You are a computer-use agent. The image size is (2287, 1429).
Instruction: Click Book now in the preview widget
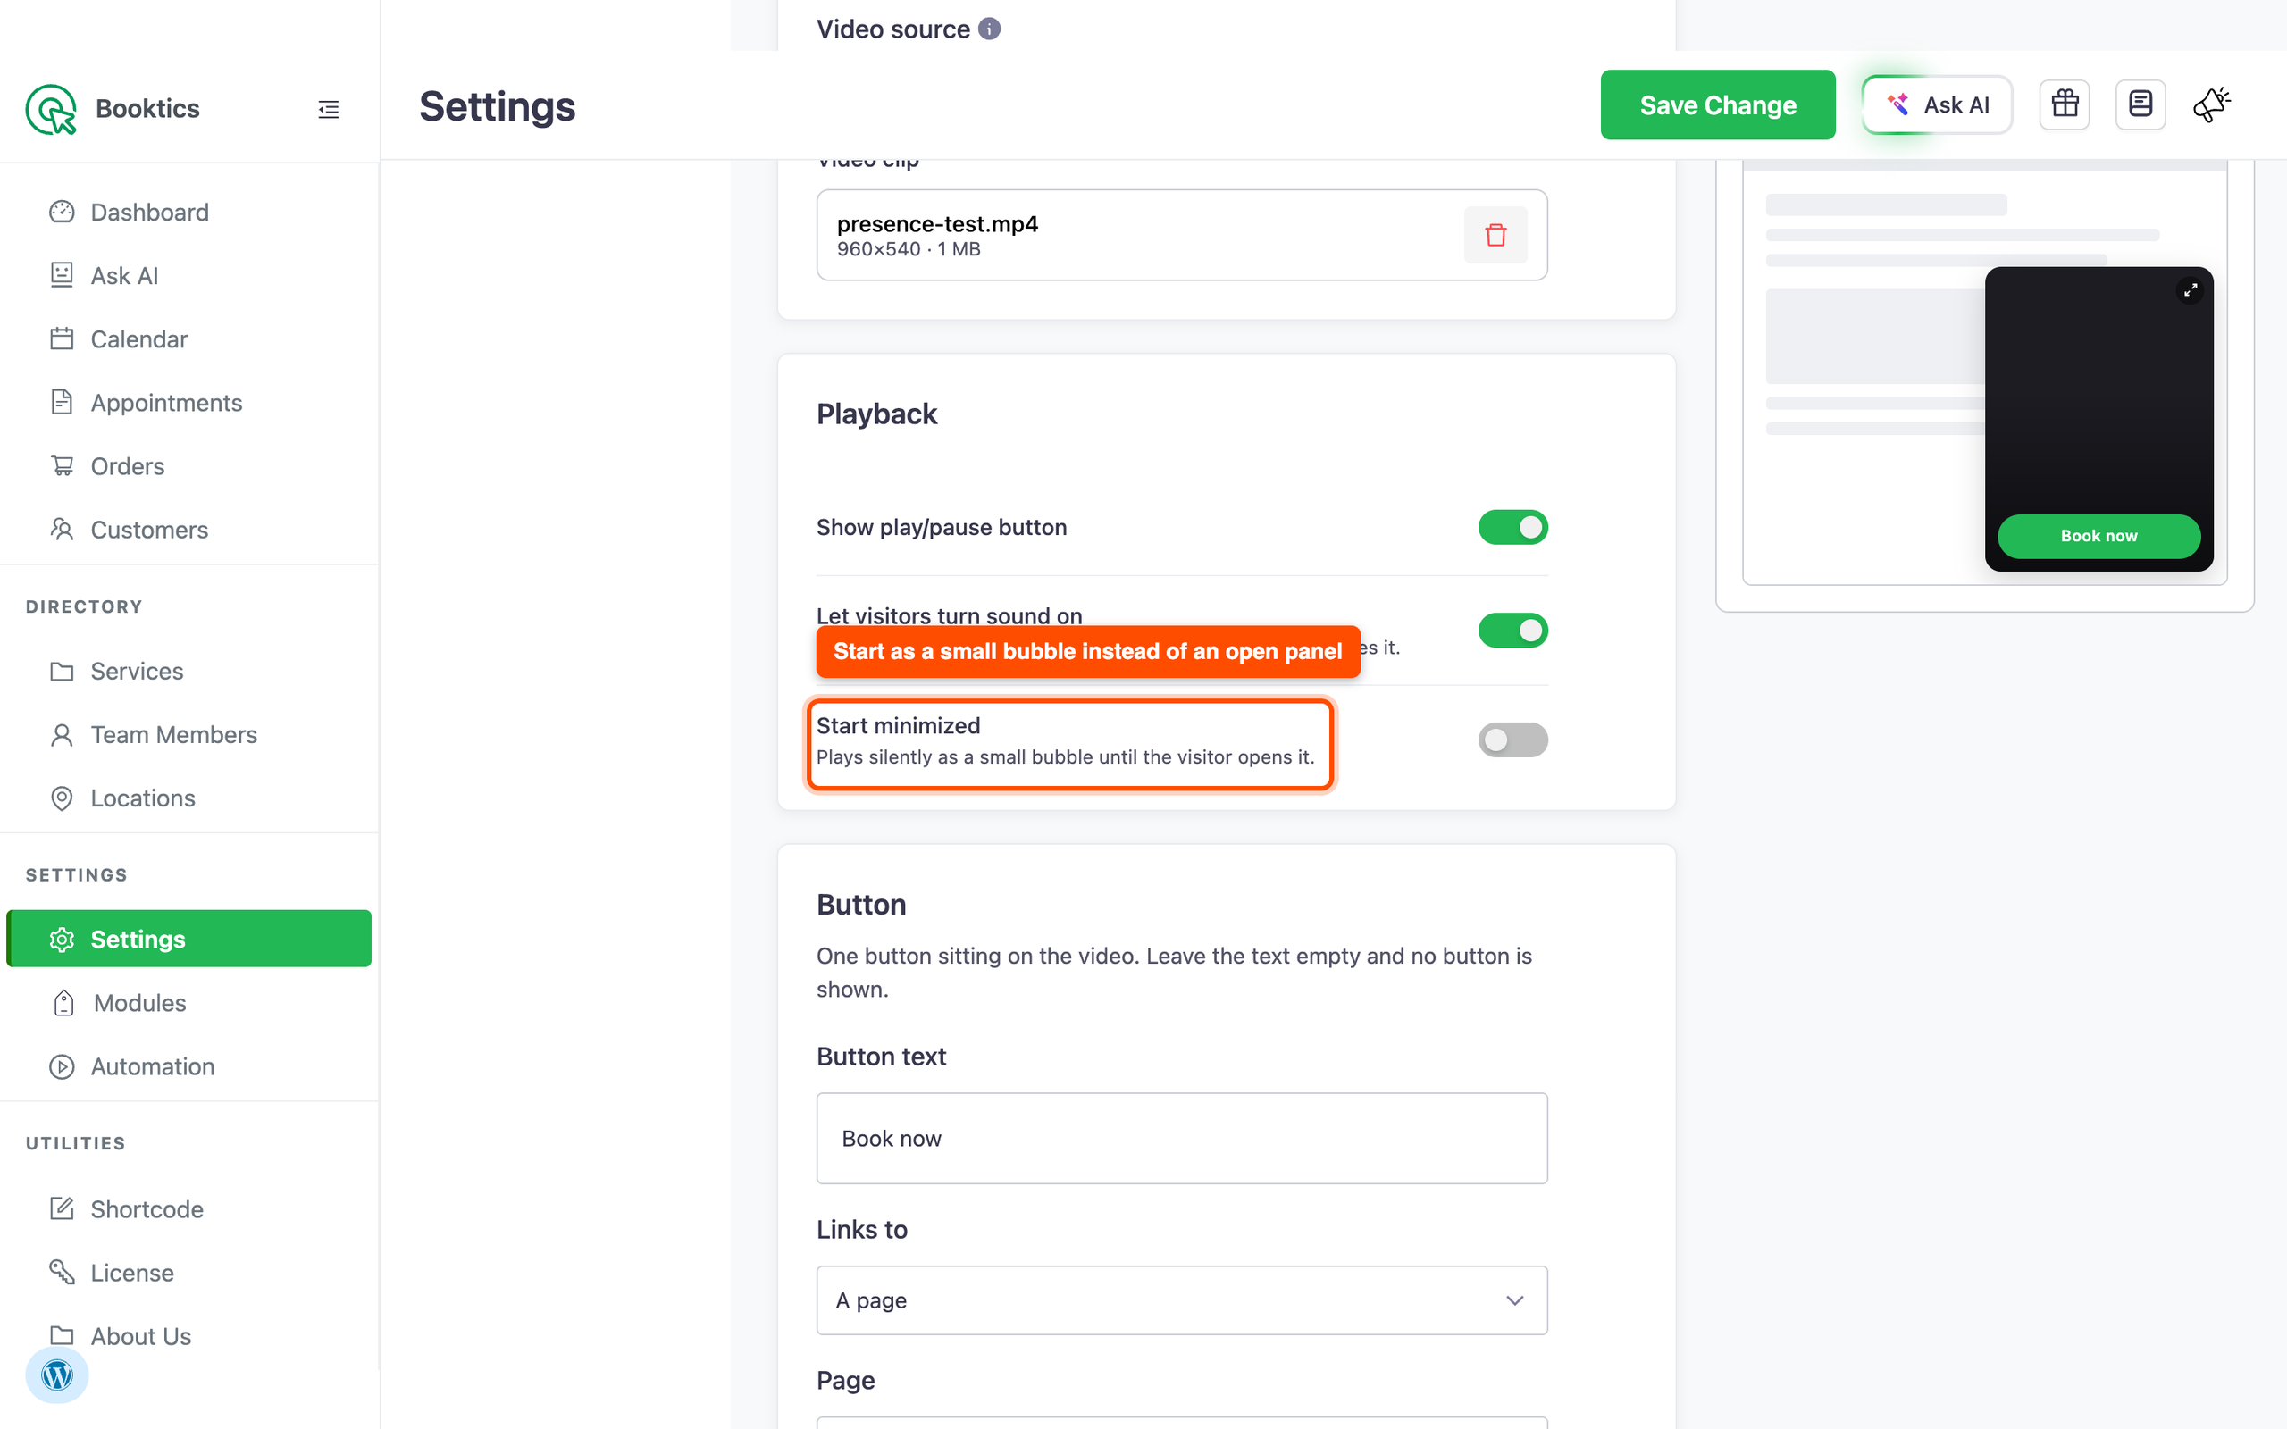pos(2099,536)
